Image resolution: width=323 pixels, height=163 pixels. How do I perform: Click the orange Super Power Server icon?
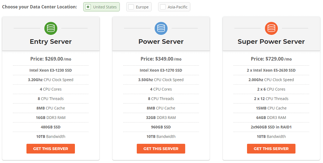coord(271,28)
